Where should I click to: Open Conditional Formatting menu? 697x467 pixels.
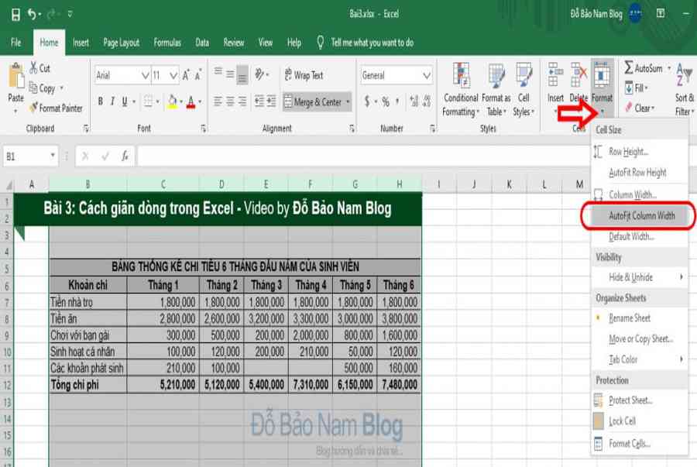pos(461,90)
